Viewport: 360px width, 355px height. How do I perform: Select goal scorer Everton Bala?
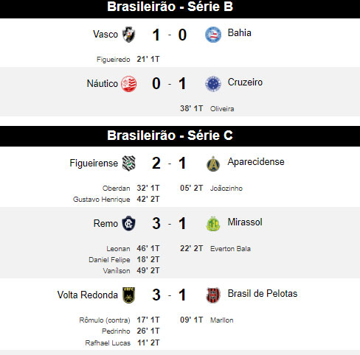pyautogui.click(x=230, y=249)
